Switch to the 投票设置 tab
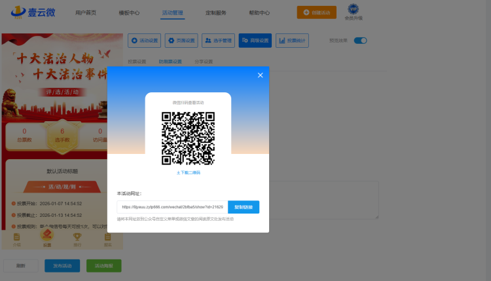This screenshot has height=281, width=491. (x=137, y=62)
